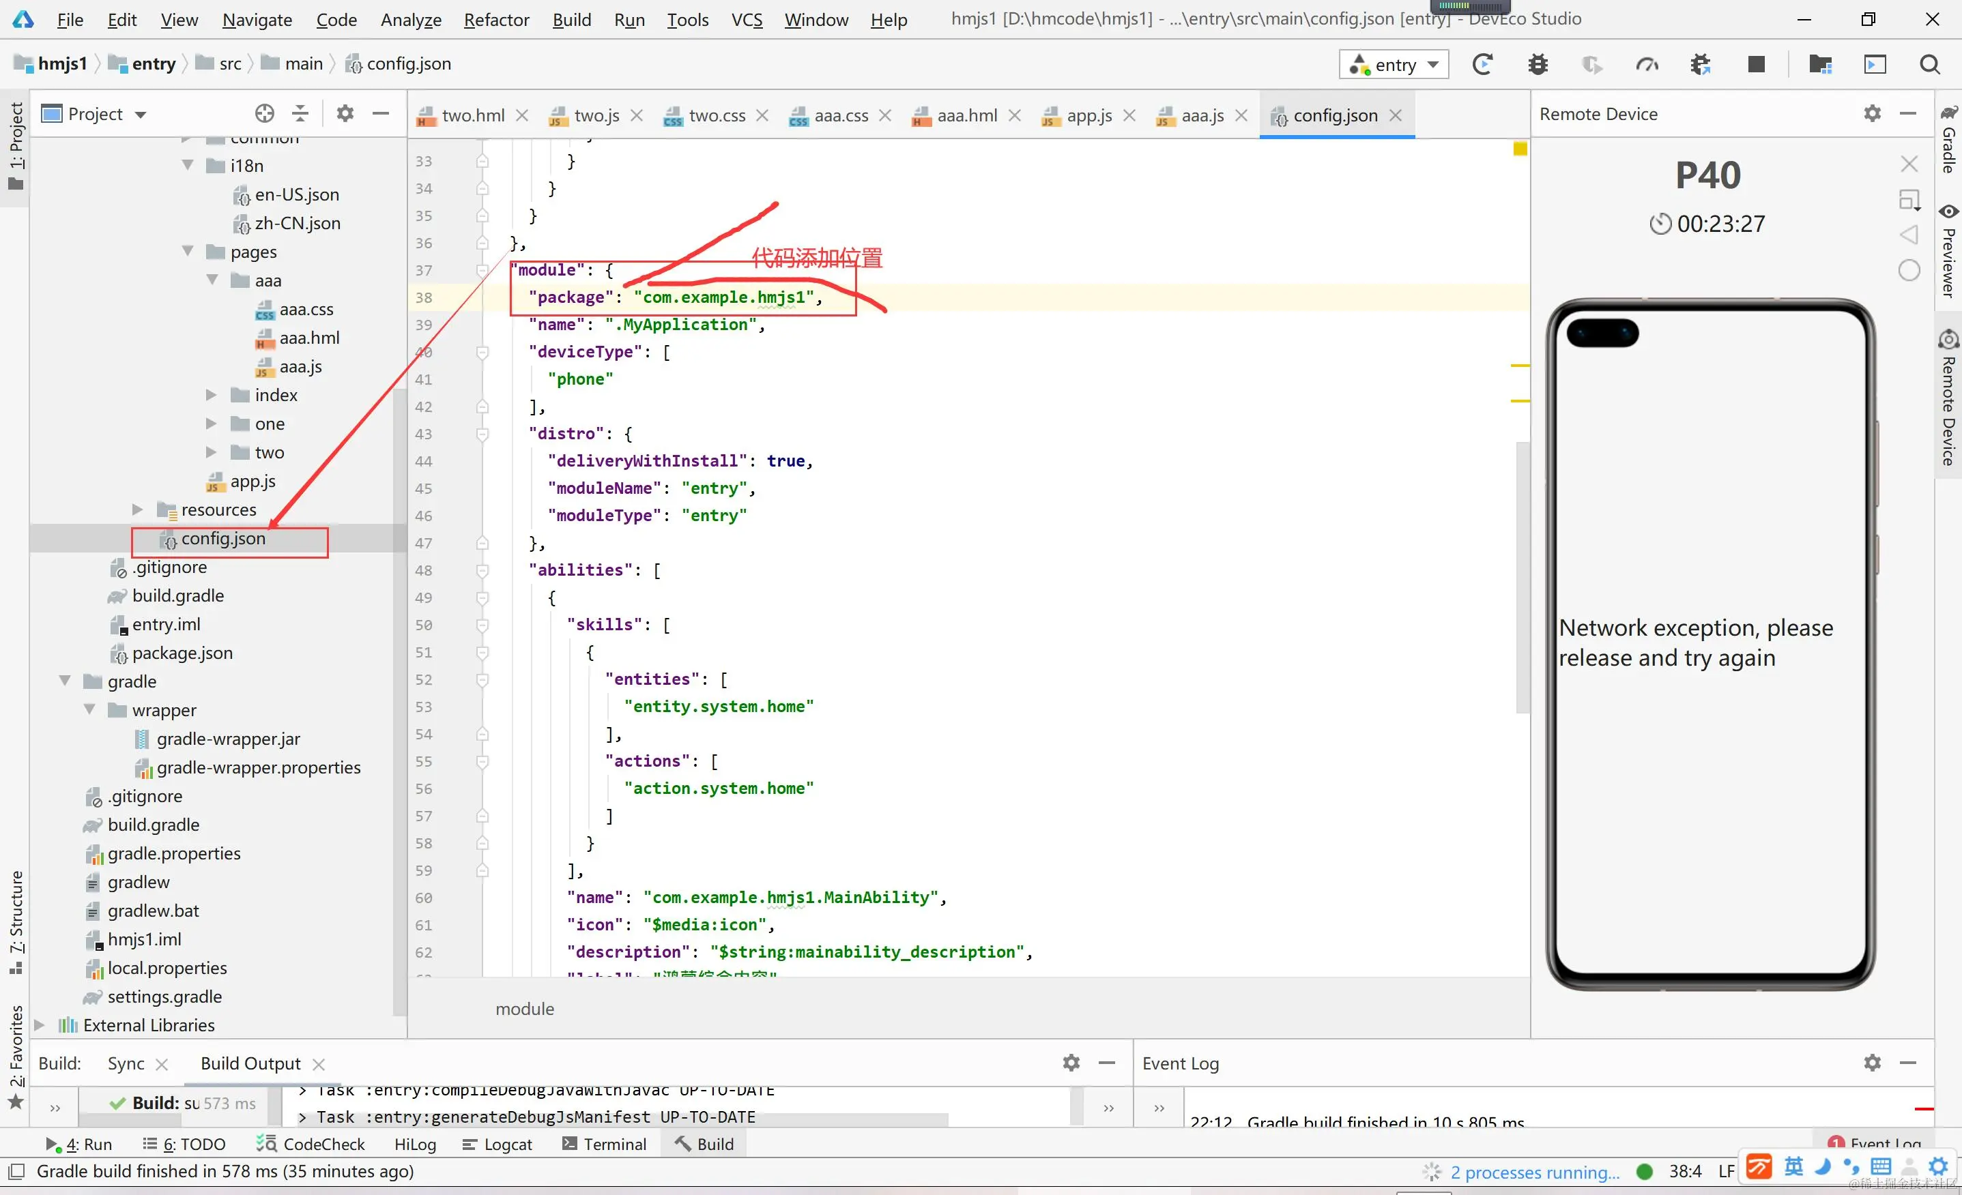The height and width of the screenshot is (1195, 1962).
Task: Expand the resources folder in tree
Action: [138, 510]
